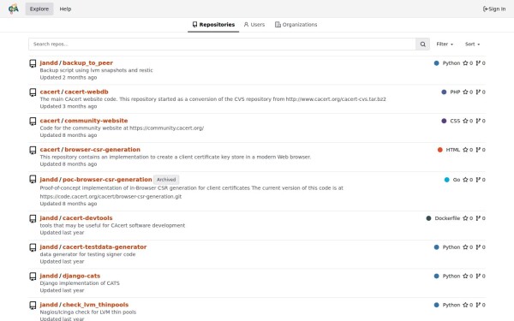Click 'Code for the community website' description
Viewport: 514px width, 321px height.
tap(122, 128)
